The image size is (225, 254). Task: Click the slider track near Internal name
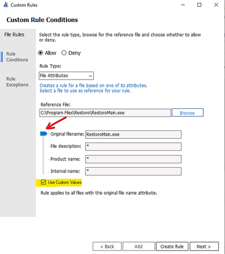tap(43, 171)
